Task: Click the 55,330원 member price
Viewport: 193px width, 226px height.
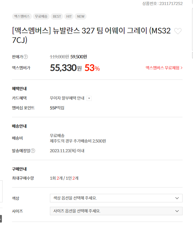Action: (x=66, y=68)
